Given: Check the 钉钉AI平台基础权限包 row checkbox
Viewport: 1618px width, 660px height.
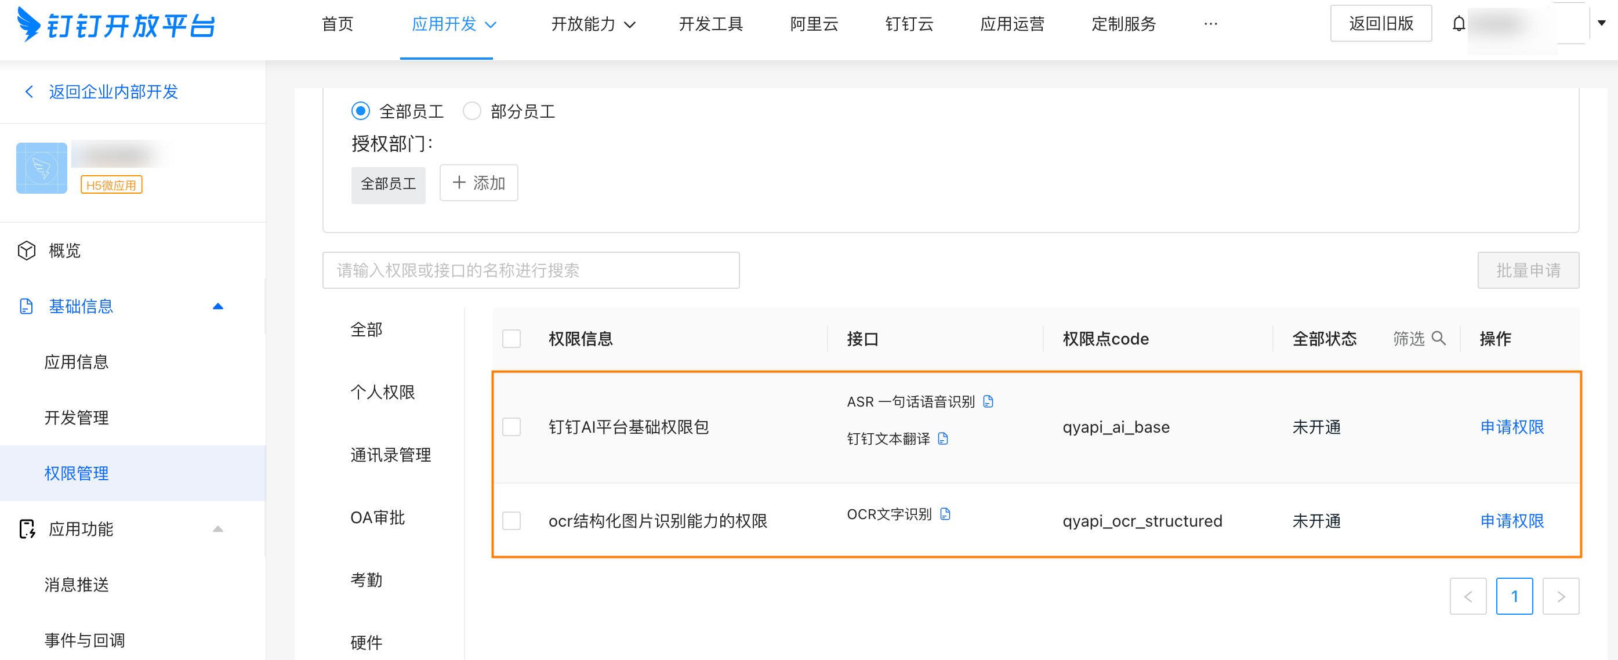Looking at the screenshot, I should [x=511, y=427].
